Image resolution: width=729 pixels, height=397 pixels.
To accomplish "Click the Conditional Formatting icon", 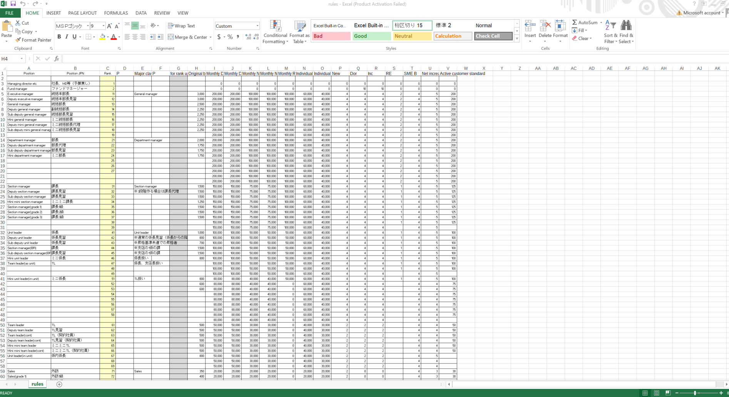I will [275, 26].
